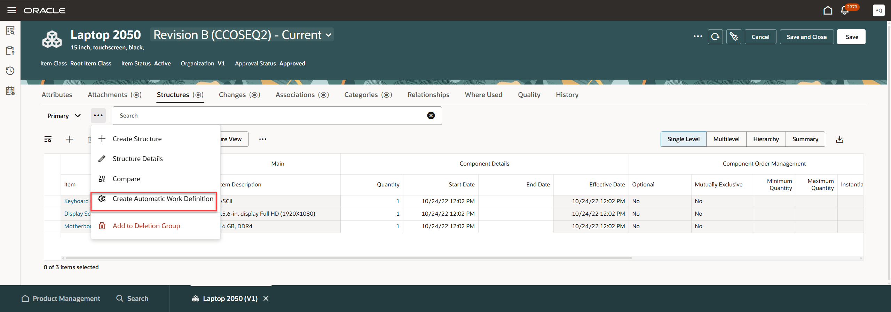Open notifications bell with 2979 badge

coord(845,10)
